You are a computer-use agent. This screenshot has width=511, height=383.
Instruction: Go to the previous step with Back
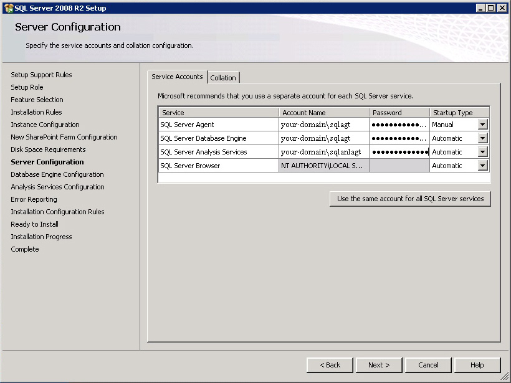(330, 365)
